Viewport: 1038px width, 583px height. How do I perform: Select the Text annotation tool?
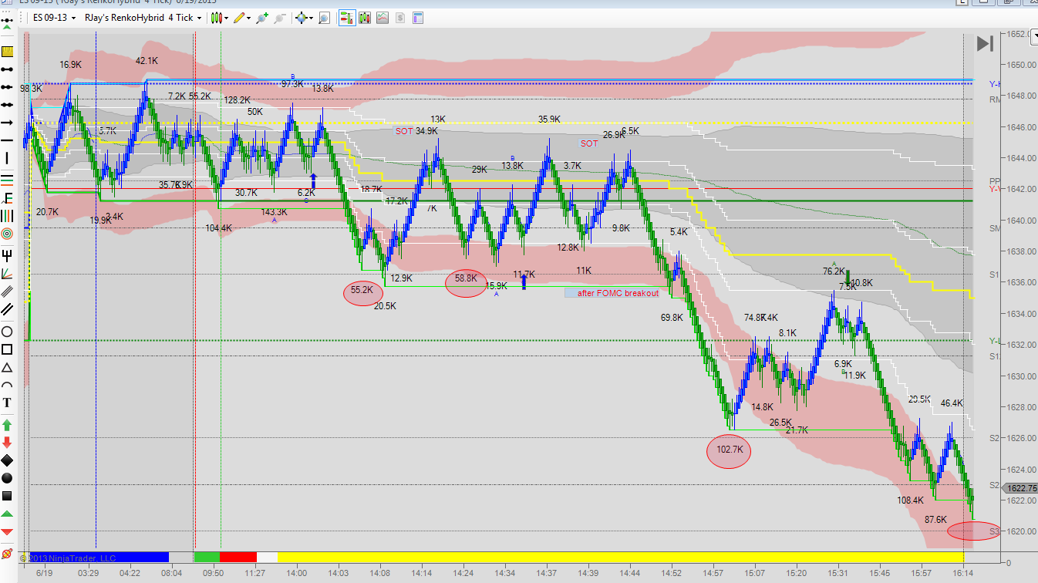click(8, 403)
